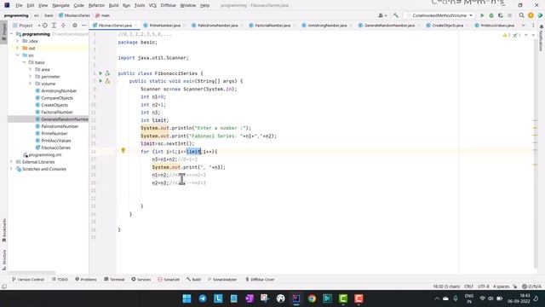
Task: Go to next highlighted problem arrow
Action: 533,35
